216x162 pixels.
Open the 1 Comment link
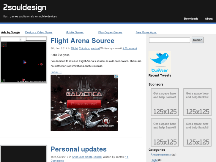tap(130, 48)
